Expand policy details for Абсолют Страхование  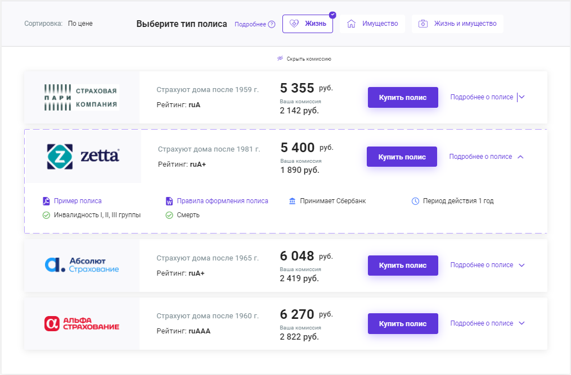click(487, 265)
